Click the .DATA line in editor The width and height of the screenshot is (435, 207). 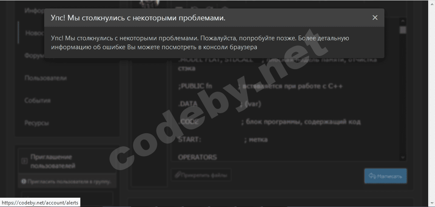219,104
